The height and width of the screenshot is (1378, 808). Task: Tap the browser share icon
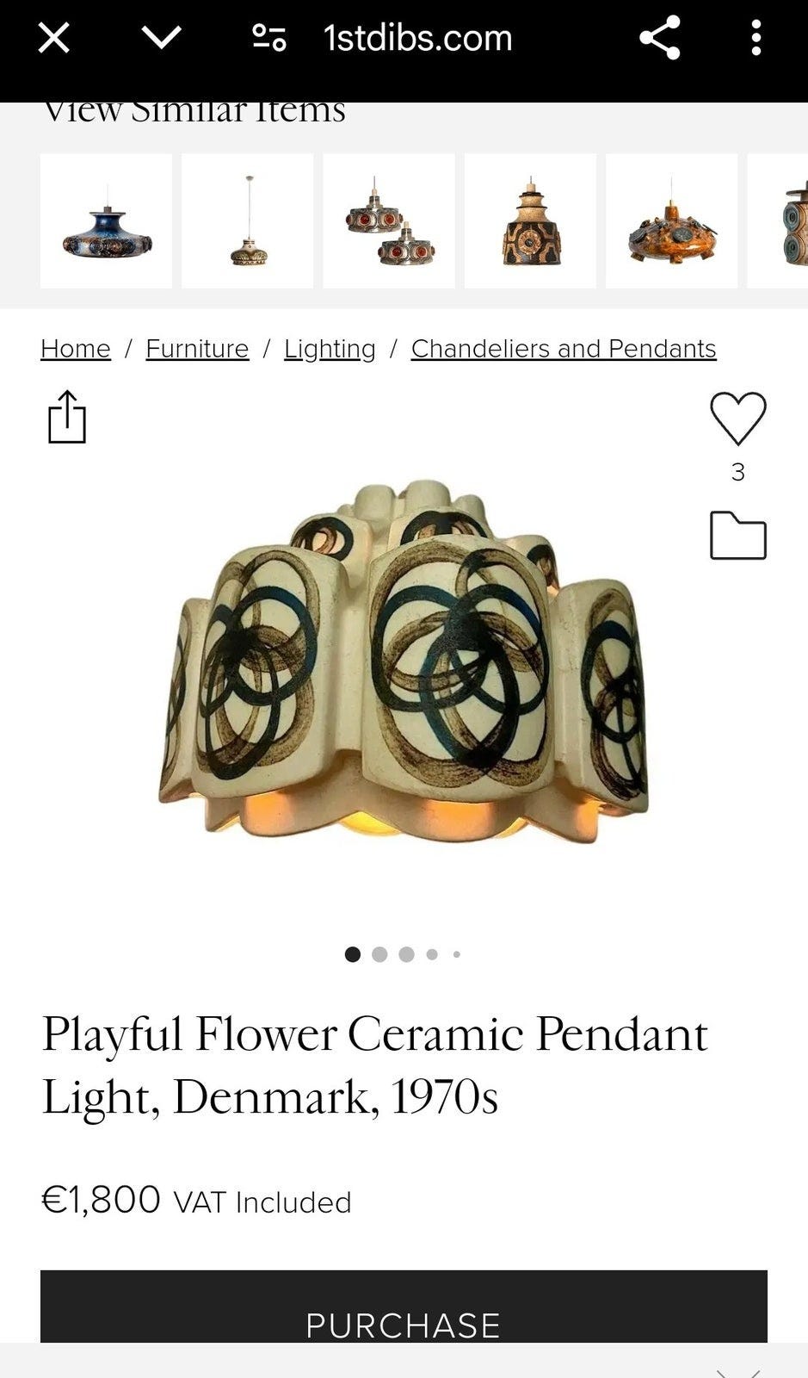tap(660, 38)
